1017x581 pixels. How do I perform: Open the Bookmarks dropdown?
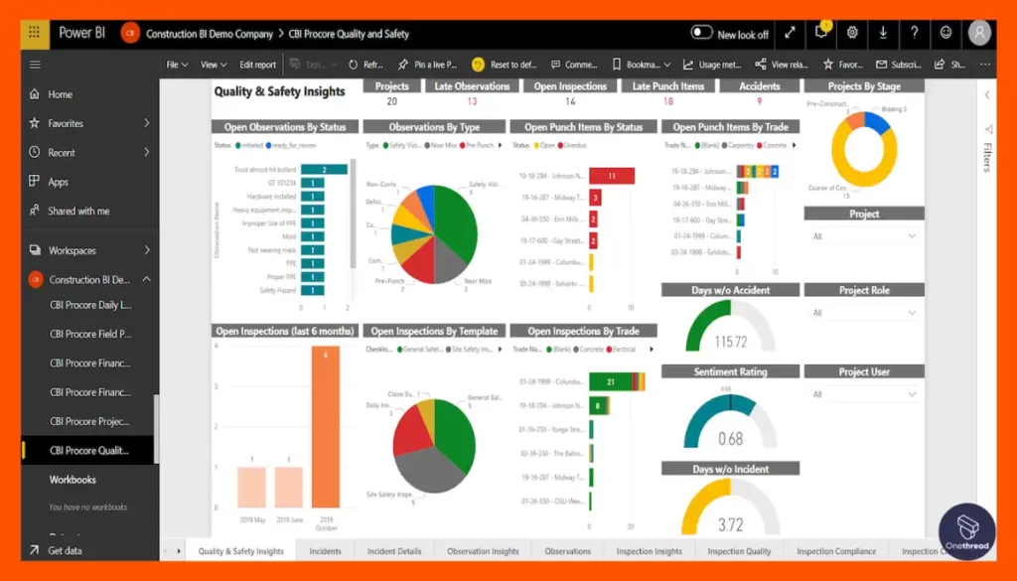click(x=641, y=65)
